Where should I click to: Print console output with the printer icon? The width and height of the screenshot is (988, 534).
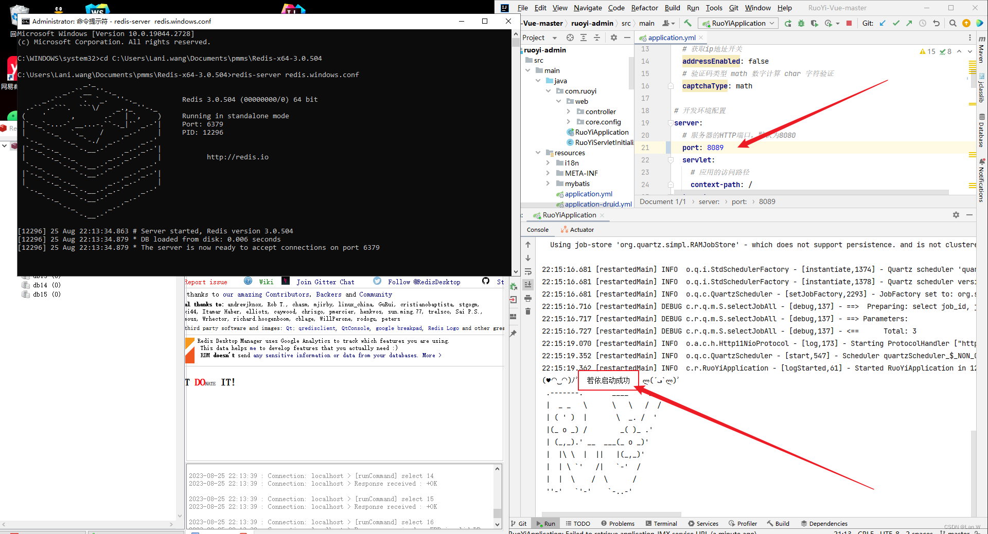pos(528,298)
